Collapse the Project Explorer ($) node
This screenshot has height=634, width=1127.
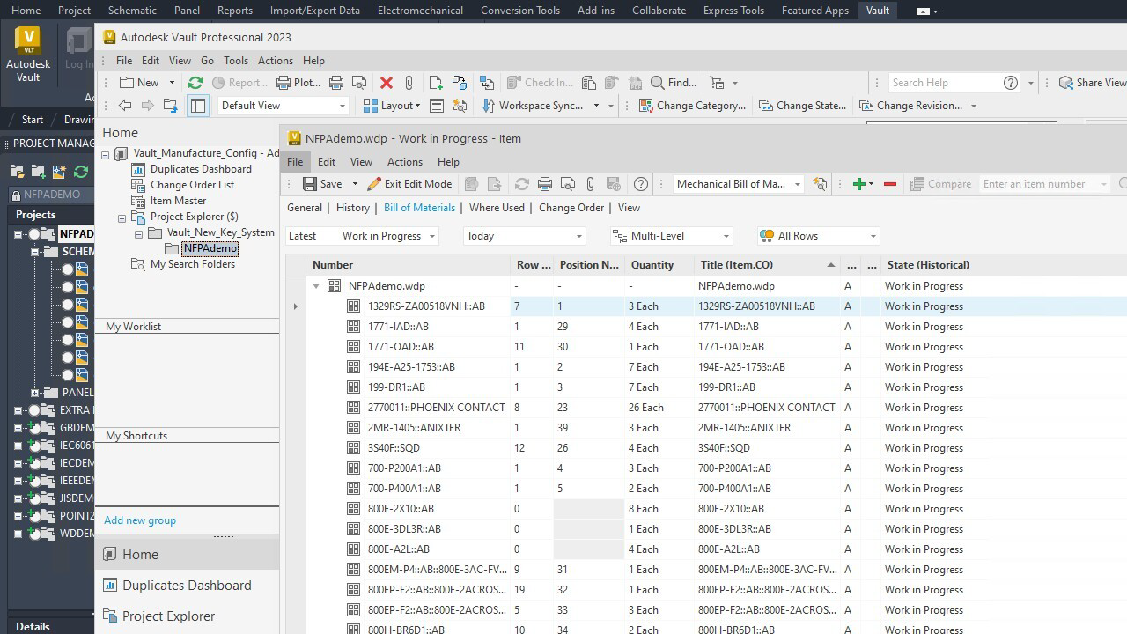pyautogui.click(x=122, y=217)
